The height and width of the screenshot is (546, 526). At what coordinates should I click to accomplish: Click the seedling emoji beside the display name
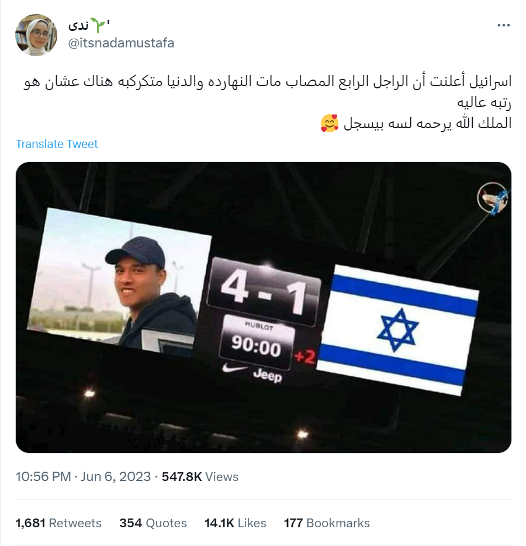pyautogui.click(x=98, y=25)
